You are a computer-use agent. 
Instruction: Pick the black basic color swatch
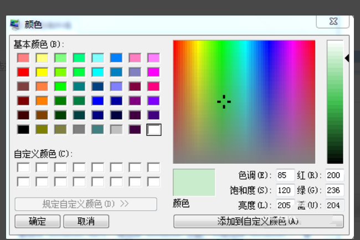[x=23, y=129]
